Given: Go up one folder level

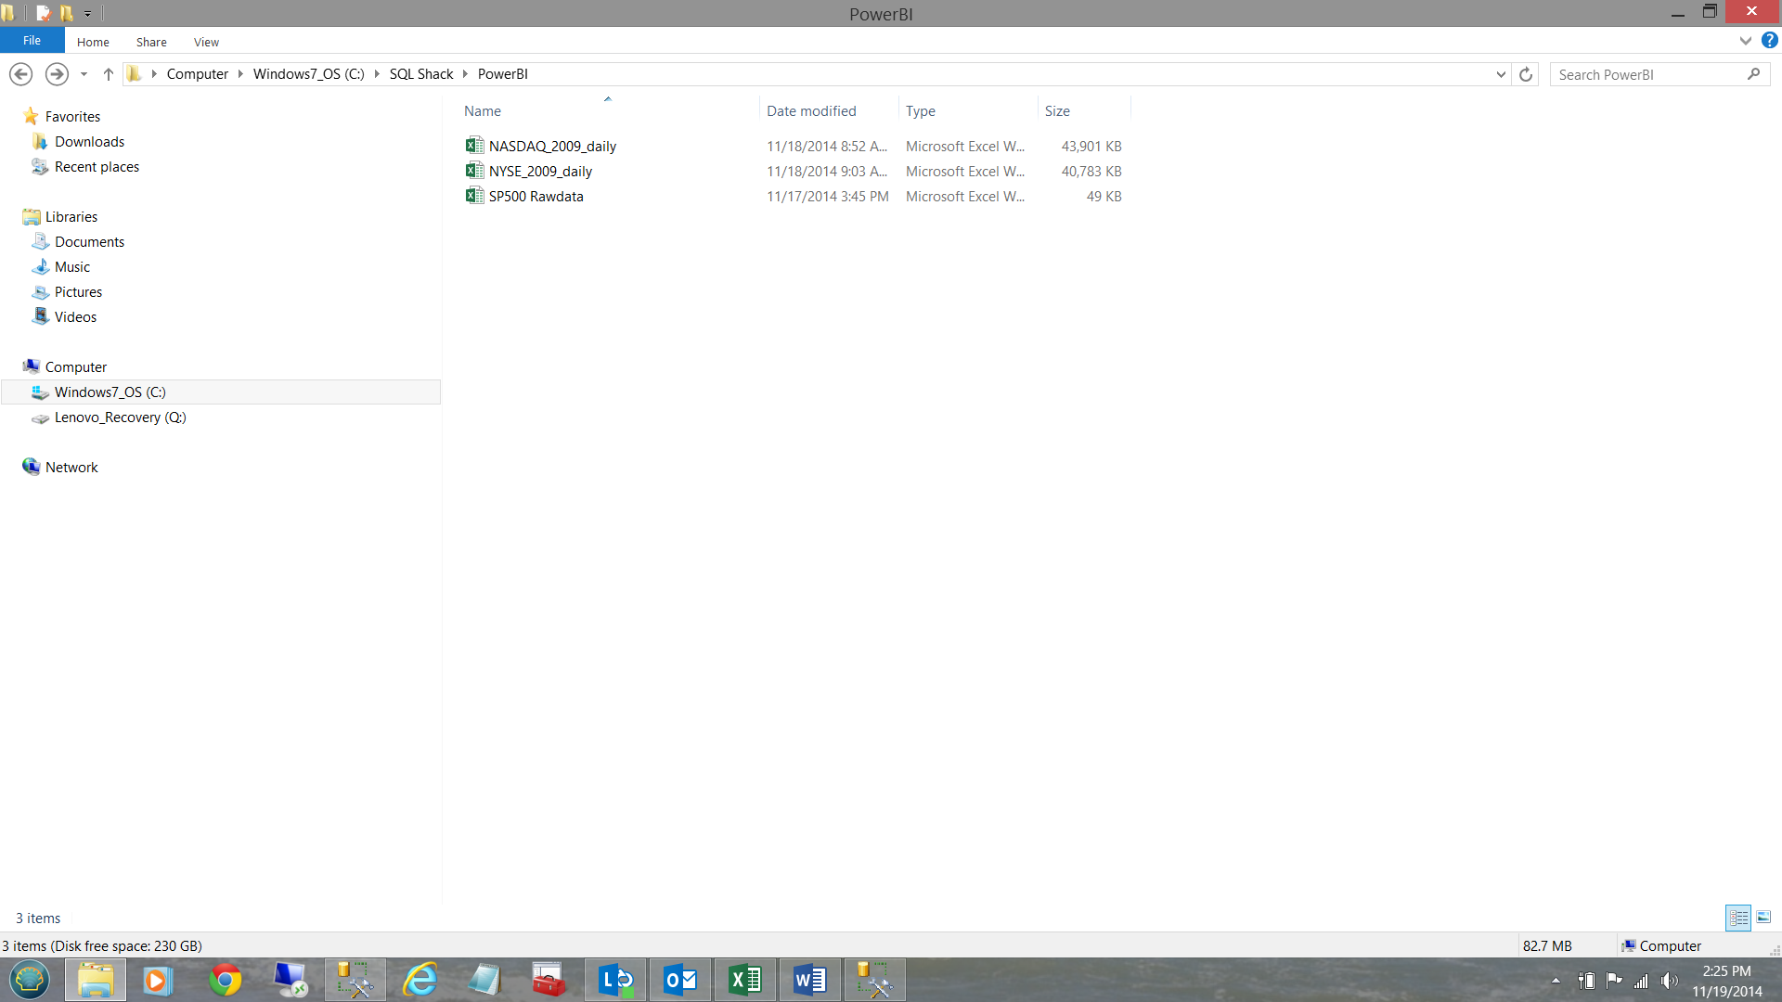Looking at the screenshot, I should point(109,74).
